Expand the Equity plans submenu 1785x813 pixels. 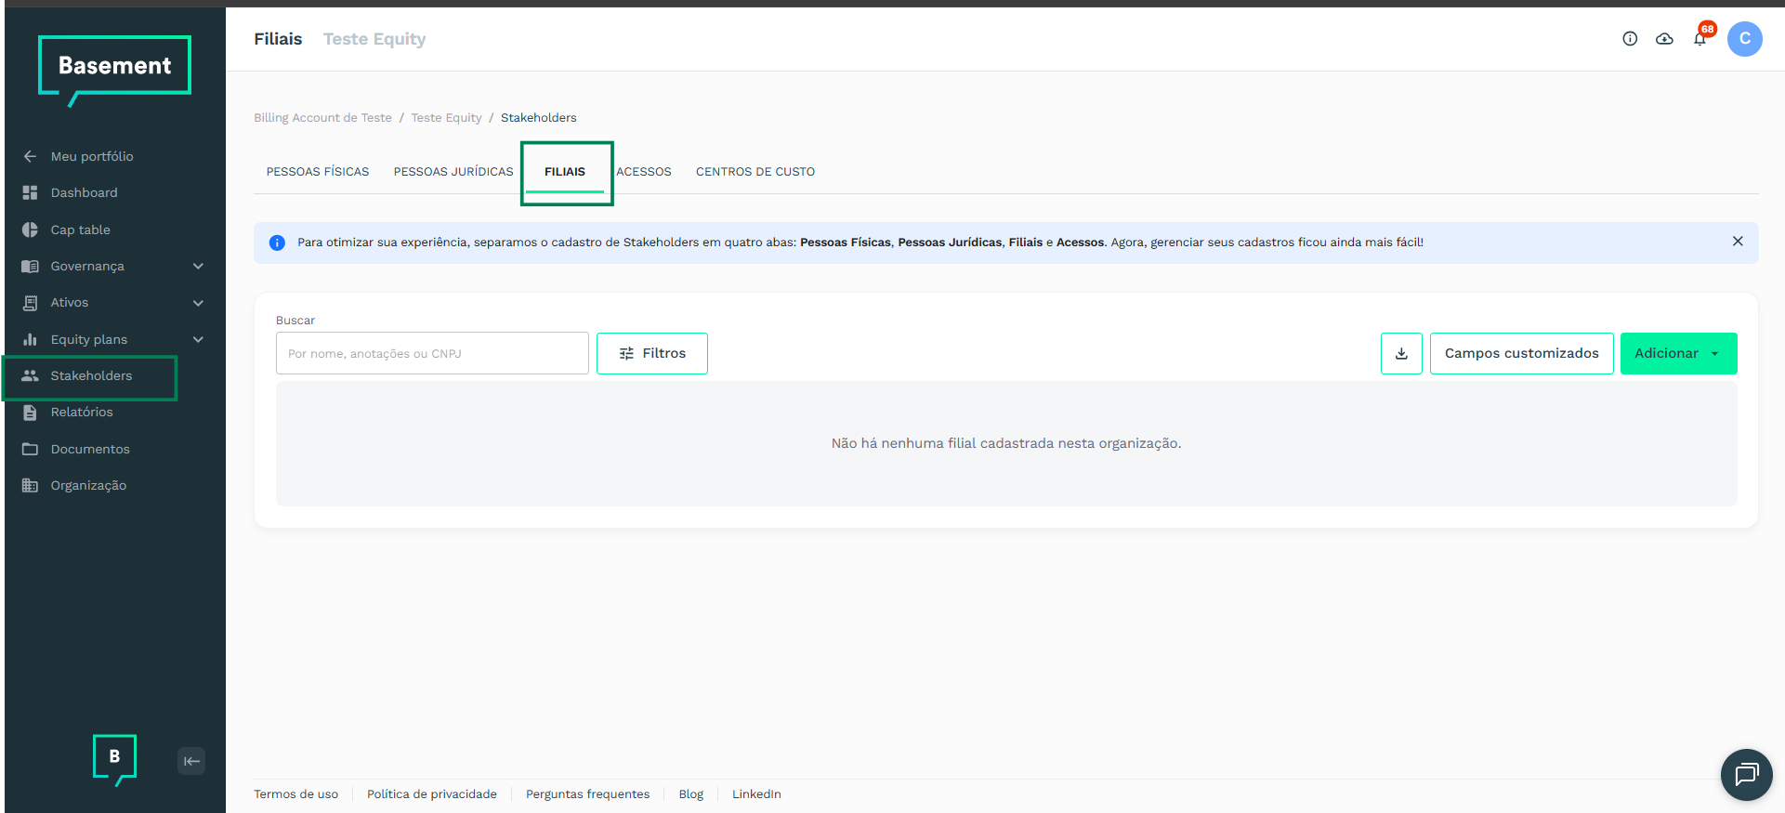tap(198, 340)
